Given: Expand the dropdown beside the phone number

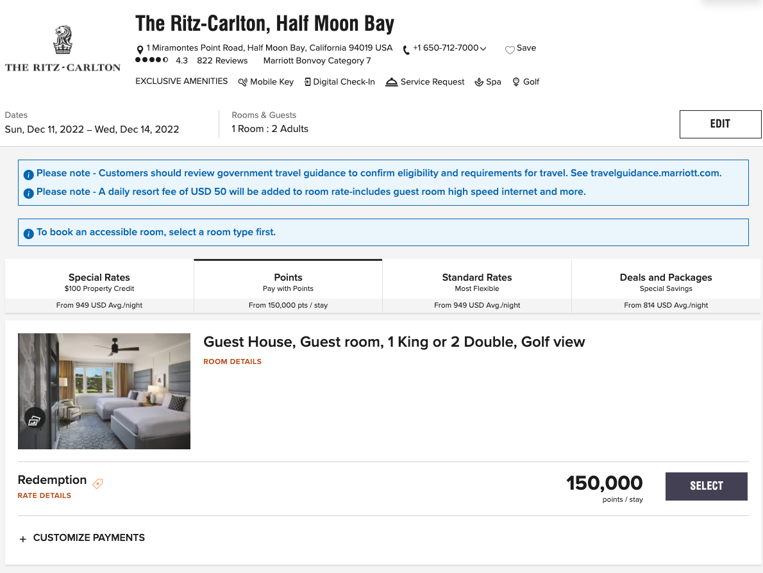Looking at the screenshot, I should (483, 48).
